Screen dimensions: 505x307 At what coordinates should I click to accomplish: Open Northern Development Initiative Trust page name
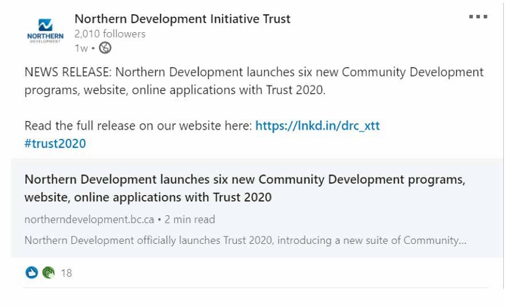coord(182,19)
